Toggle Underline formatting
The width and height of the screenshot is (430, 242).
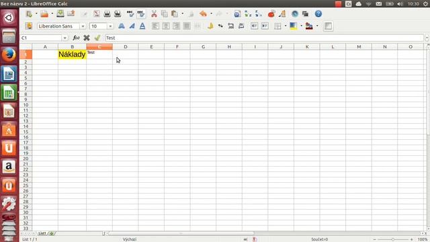(142, 26)
